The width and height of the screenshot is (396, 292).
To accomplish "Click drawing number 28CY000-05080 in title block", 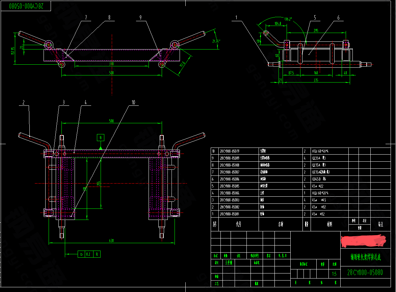I will [365, 272].
